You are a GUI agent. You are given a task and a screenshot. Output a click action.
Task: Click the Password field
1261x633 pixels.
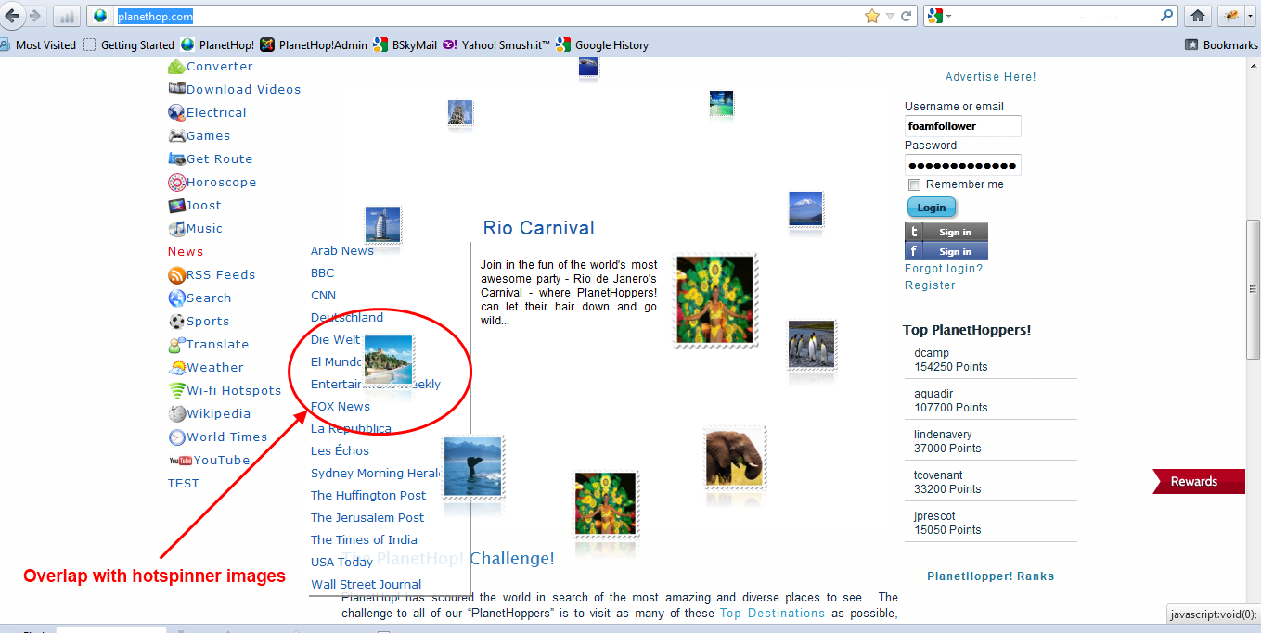[x=963, y=165]
